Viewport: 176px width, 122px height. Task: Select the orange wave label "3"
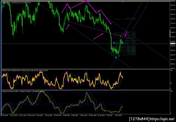[x=121, y=36]
